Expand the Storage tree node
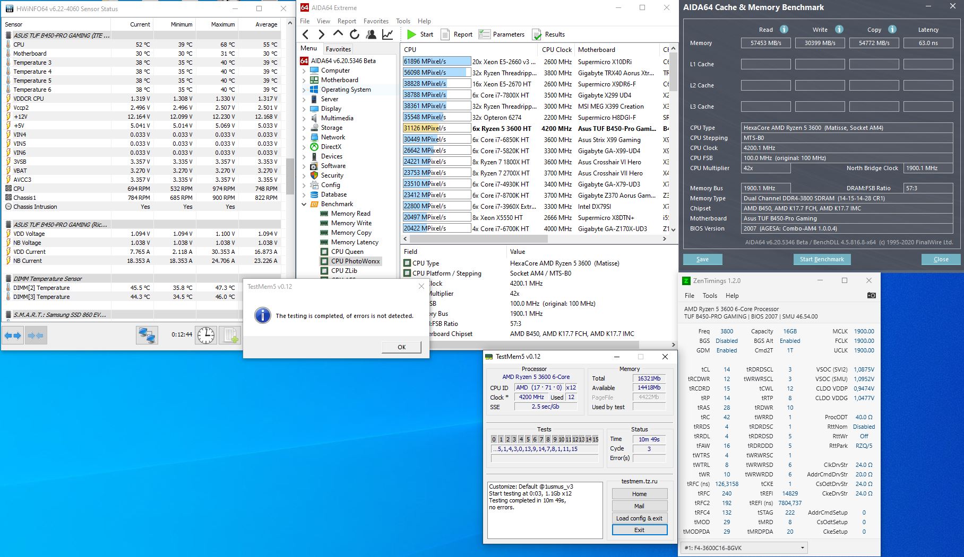 pos(304,128)
